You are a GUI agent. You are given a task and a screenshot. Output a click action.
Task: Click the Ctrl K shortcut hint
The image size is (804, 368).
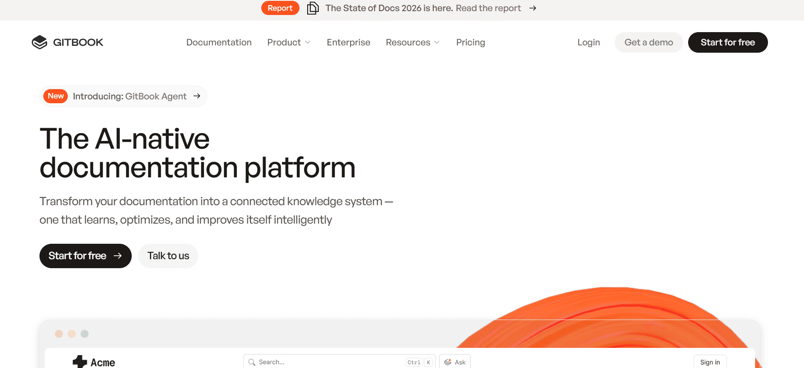pyautogui.click(x=419, y=362)
